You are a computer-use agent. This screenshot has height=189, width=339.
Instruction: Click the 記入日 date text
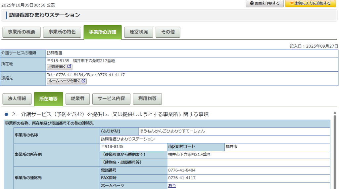(x=314, y=46)
